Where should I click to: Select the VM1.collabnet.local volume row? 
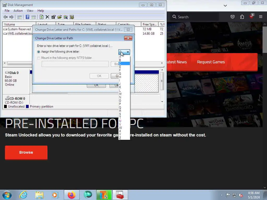click(18, 34)
